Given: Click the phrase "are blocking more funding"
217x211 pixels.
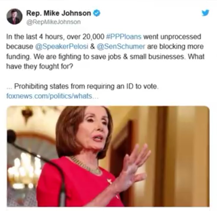Looking at the screenshot, I should (105, 51).
